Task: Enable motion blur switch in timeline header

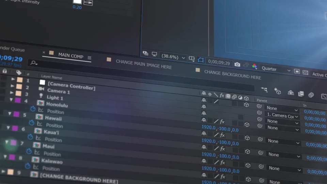Action: click(311, 95)
